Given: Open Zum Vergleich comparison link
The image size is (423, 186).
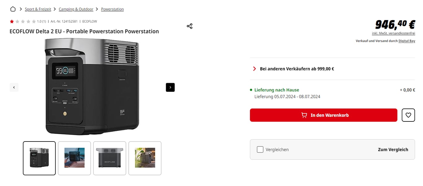Looking at the screenshot, I should tap(393, 150).
